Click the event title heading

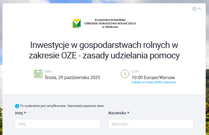point(104,50)
